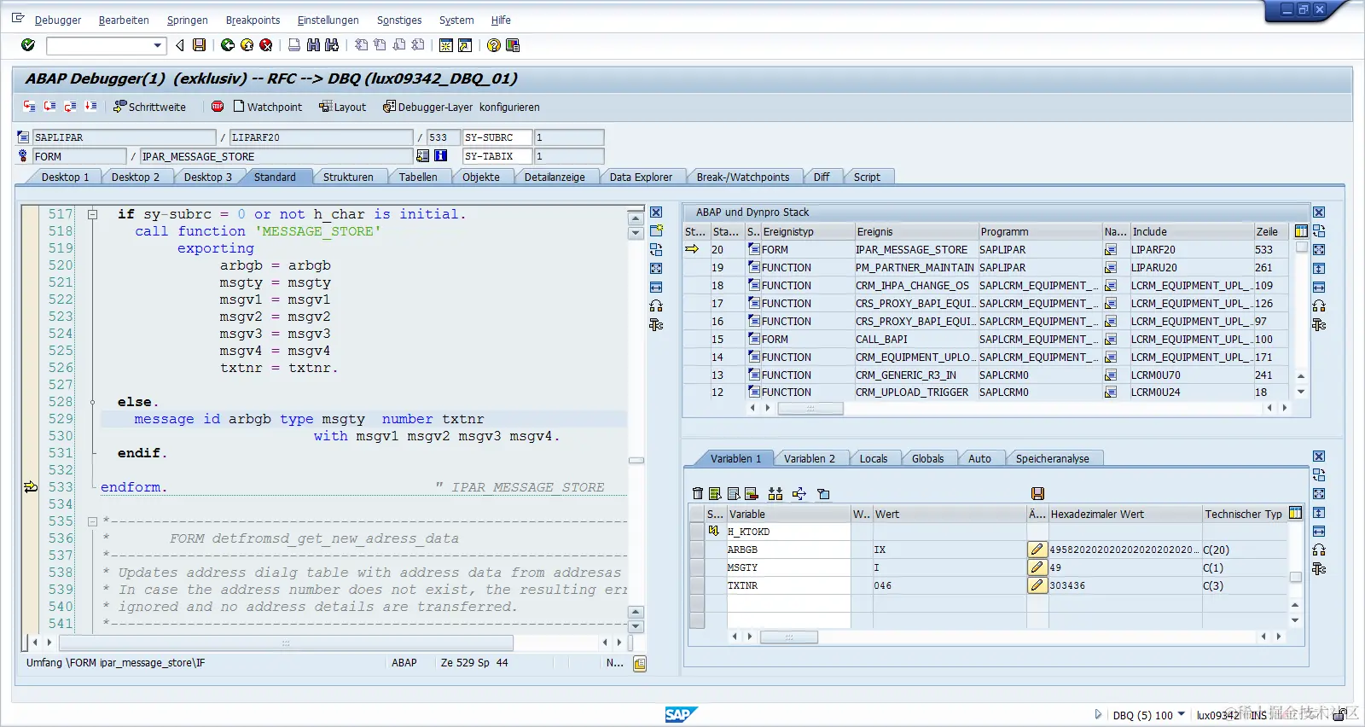Close the source code tool with X icon

(656, 212)
